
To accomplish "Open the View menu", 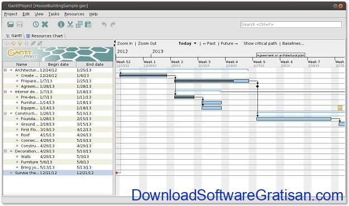I will click(x=39, y=14).
